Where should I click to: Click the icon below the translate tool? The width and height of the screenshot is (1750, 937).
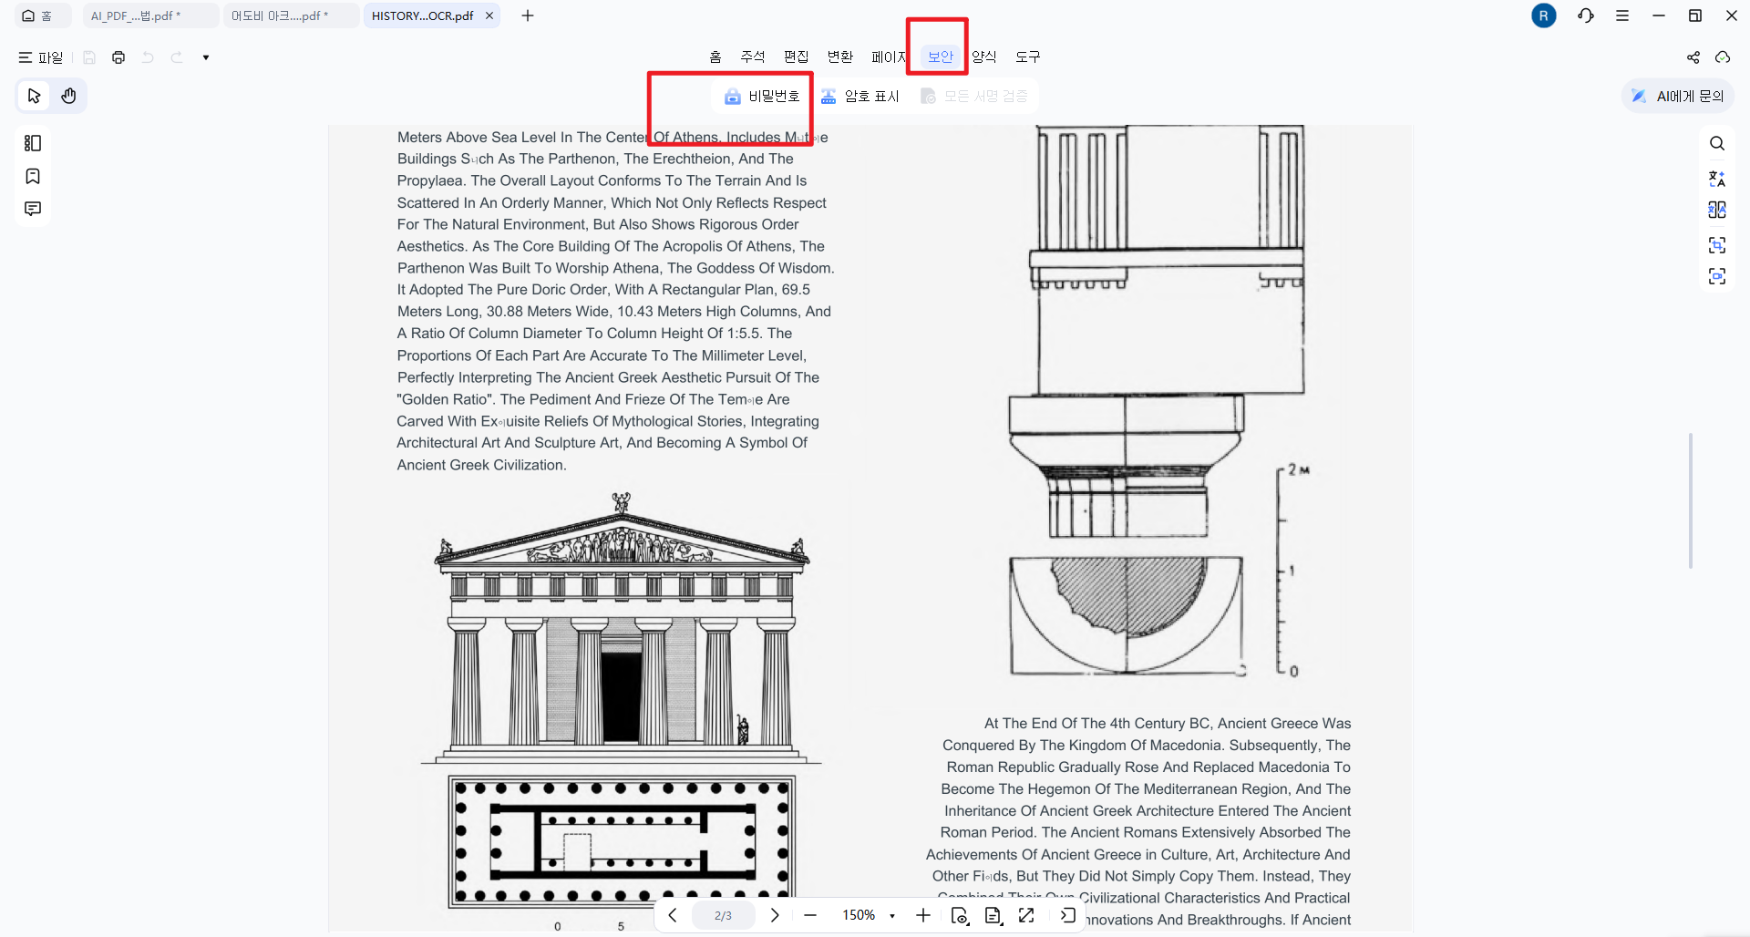click(x=1717, y=210)
